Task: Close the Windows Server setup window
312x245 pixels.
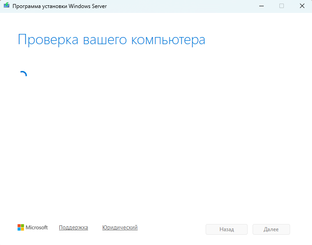Action: 302,6
